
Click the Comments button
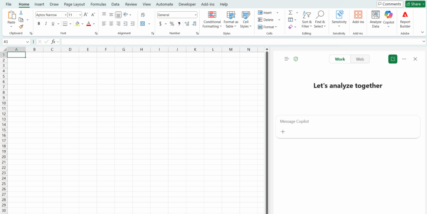coord(390,4)
